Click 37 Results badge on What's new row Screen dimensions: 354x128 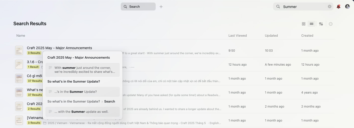click(35, 95)
